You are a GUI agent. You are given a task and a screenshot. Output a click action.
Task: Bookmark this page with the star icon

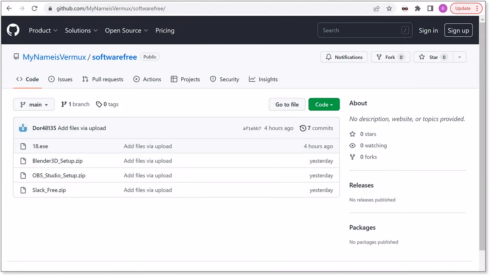tap(389, 8)
